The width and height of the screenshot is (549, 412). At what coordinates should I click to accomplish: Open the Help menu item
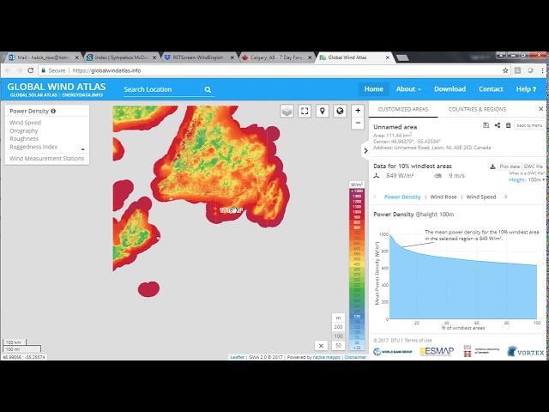pos(526,89)
